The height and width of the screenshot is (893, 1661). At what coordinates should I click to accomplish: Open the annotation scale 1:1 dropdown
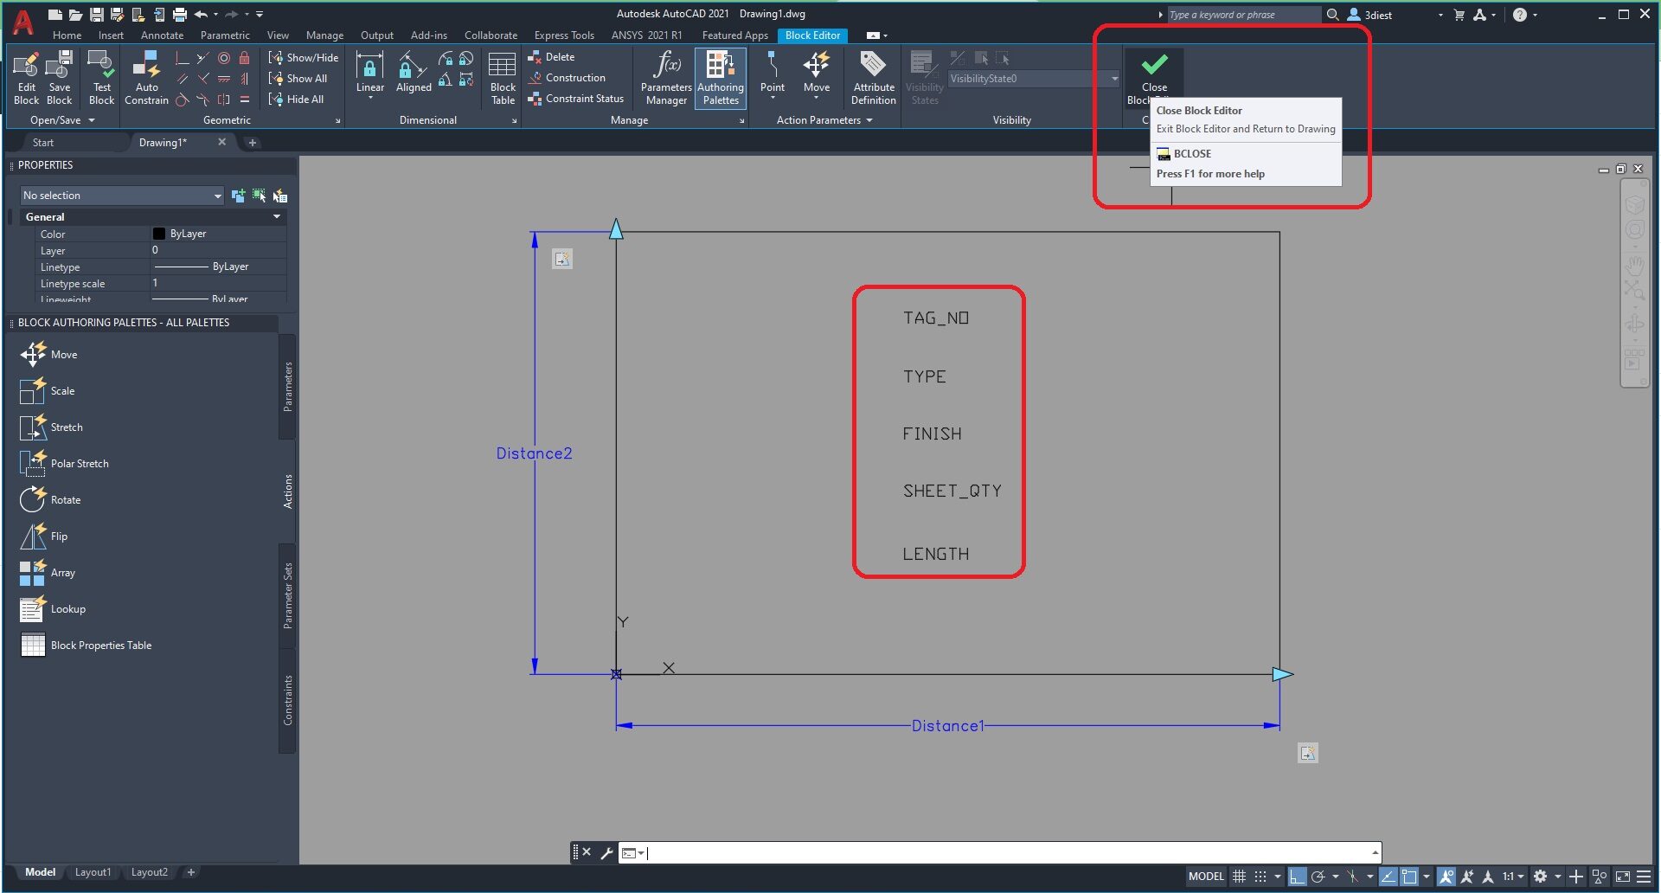point(1513,877)
